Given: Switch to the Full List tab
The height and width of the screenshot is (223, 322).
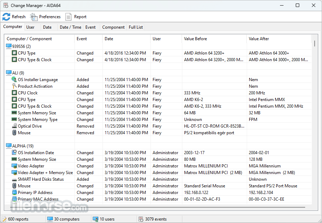Looking at the screenshot, I should coord(135,27).
